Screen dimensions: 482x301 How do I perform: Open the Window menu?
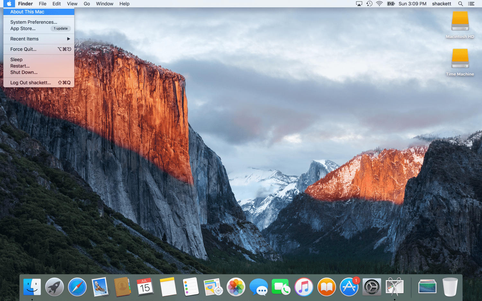(105, 4)
